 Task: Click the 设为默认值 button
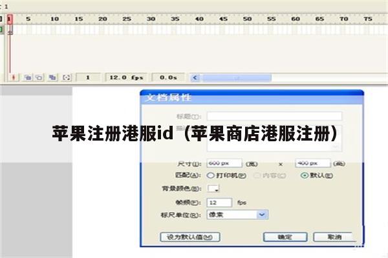pos(190,237)
